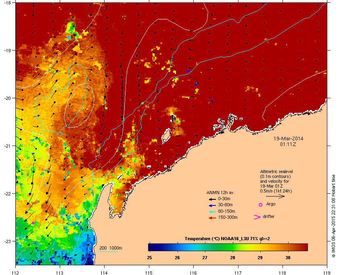Click the temperature color bar near 28
Screen dimensions: 339x275
[233, 247]
